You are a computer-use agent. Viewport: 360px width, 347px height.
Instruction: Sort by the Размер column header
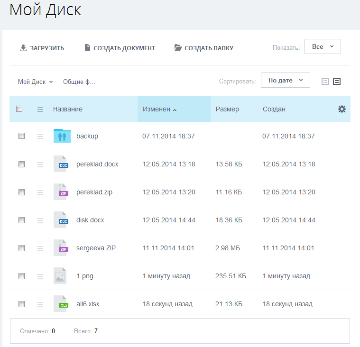[x=227, y=109]
